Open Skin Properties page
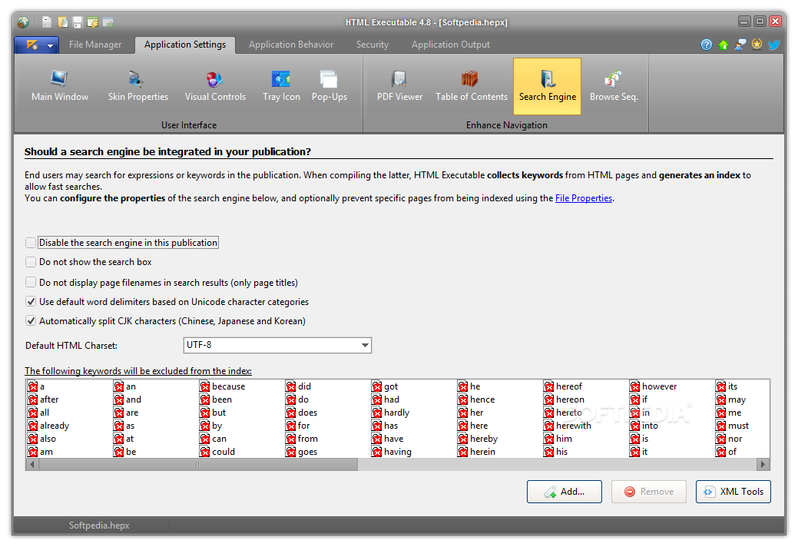Image resolution: width=798 pixels, height=547 pixels. pos(138,86)
